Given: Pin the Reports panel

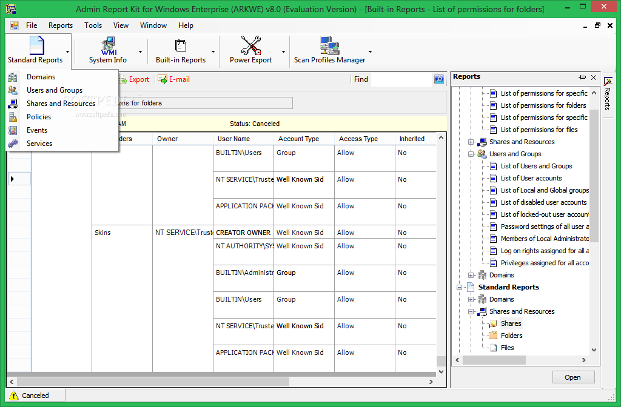Looking at the screenshot, I should 582,77.
